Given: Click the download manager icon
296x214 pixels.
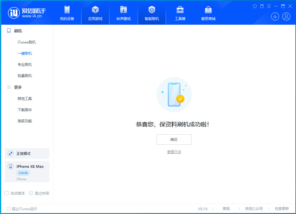Looking at the screenshot, I should (275, 16).
